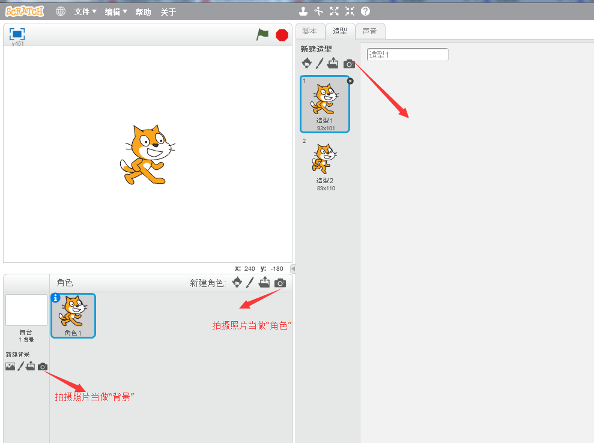594x443 pixels.
Task: Paint a new sprite
Action: tap(250, 282)
